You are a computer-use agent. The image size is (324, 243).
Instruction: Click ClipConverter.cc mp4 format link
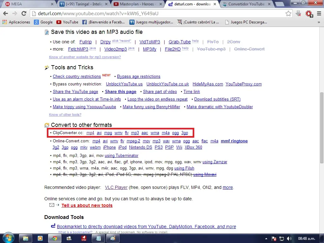pyautogui.click(x=90, y=133)
